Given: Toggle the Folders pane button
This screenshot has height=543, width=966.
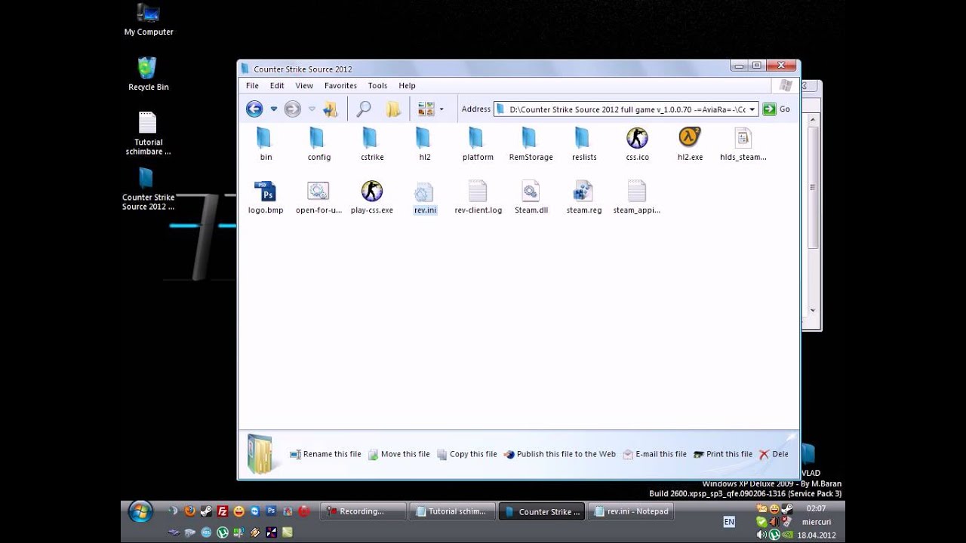Looking at the screenshot, I should tap(393, 109).
